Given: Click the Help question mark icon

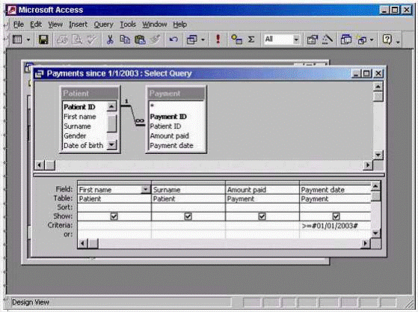Looking at the screenshot, I should (387, 40).
